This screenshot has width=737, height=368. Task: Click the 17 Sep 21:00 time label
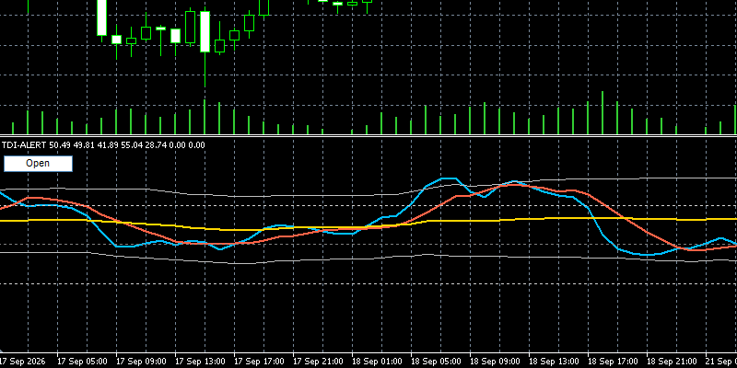[x=318, y=362]
